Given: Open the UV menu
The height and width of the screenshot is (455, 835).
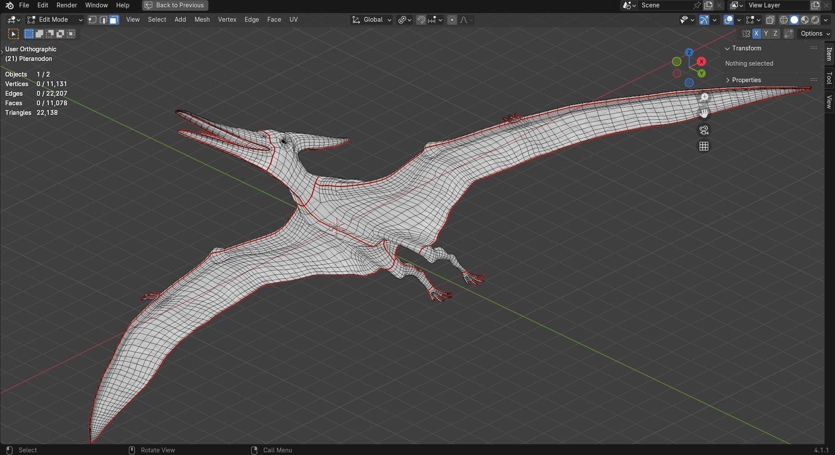Looking at the screenshot, I should [293, 20].
